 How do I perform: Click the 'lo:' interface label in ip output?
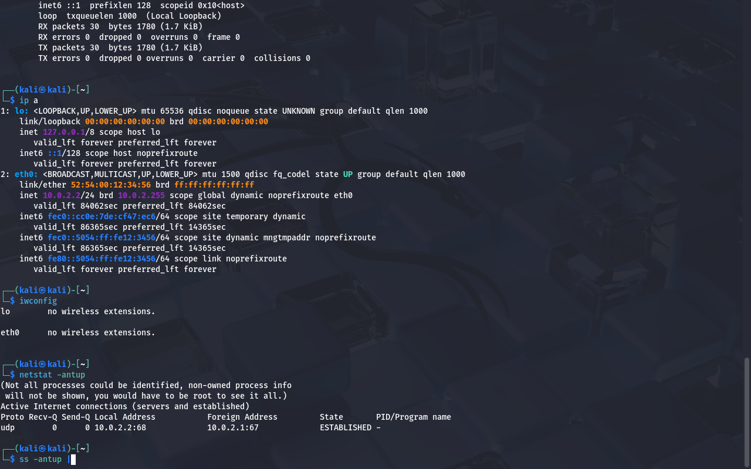[x=22, y=111]
